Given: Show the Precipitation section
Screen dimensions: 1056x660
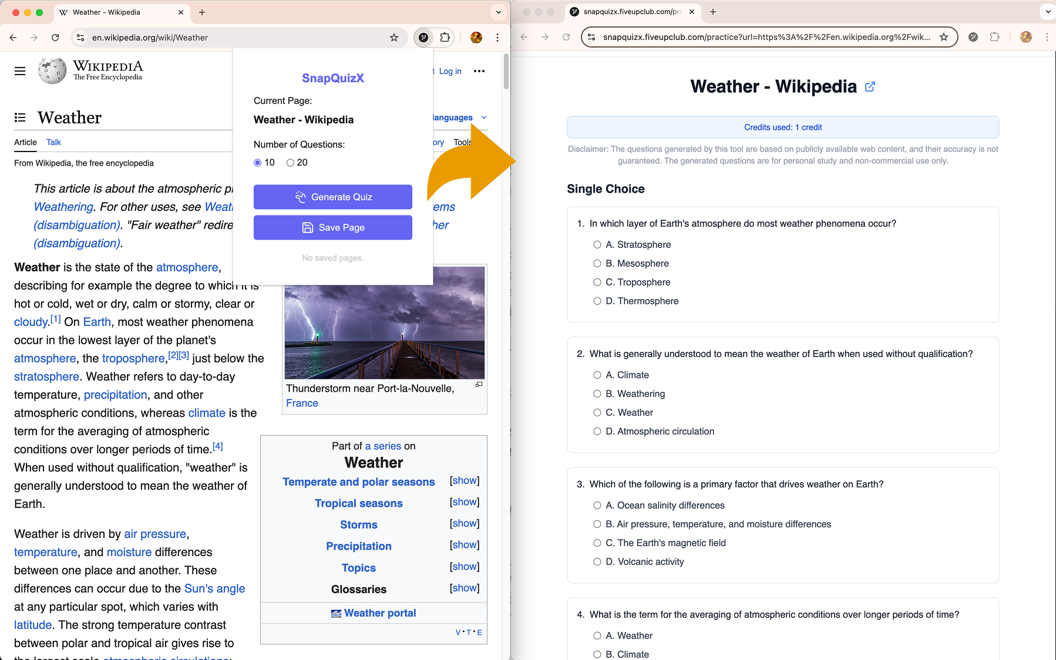Looking at the screenshot, I should [x=465, y=545].
